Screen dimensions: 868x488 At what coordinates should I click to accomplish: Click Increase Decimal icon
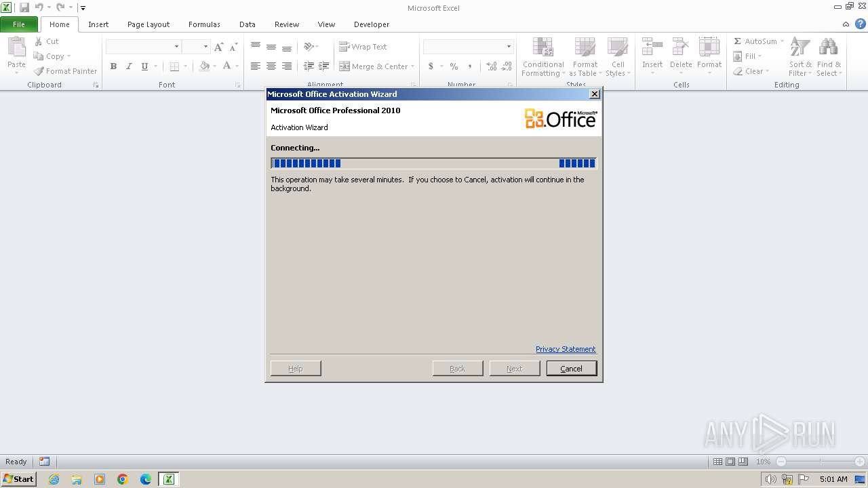(x=492, y=66)
